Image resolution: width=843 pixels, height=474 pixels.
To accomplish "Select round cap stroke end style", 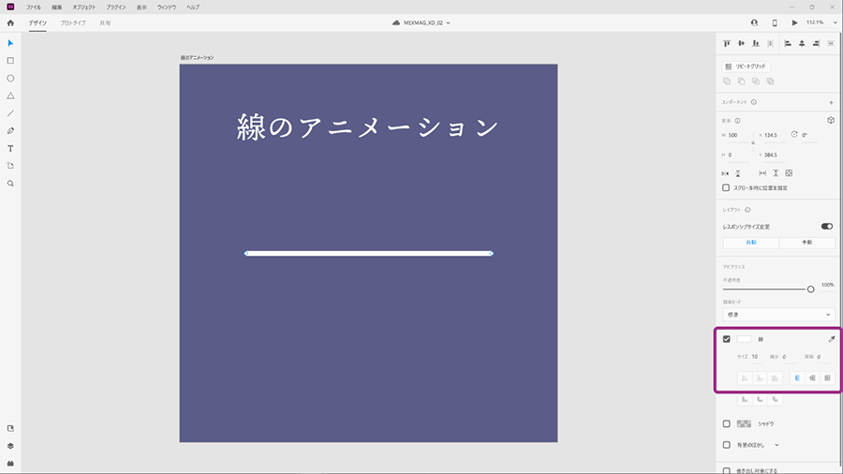I will click(x=812, y=378).
